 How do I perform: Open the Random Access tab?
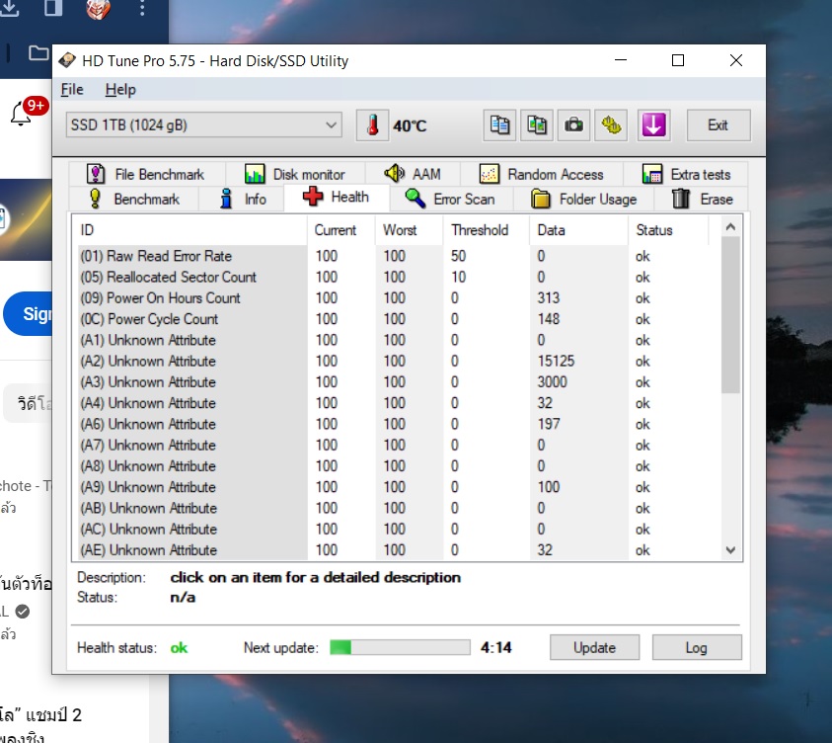click(x=541, y=174)
